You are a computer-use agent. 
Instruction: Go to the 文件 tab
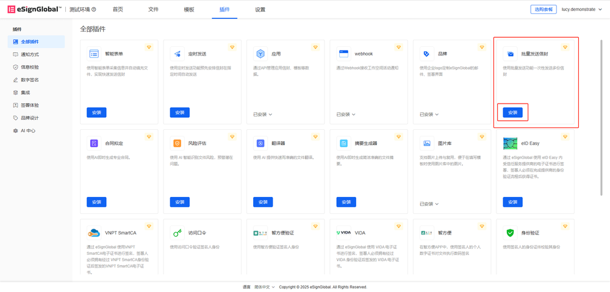tap(153, 9)
